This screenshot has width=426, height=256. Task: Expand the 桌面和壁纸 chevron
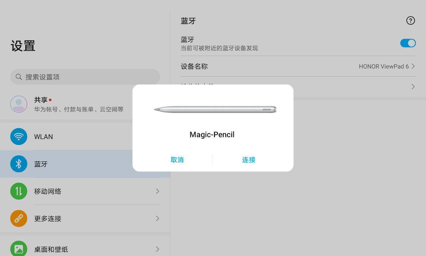[157, 249]
